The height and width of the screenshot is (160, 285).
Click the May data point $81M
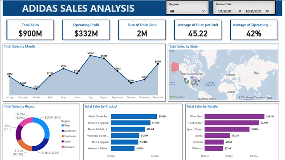63,68
